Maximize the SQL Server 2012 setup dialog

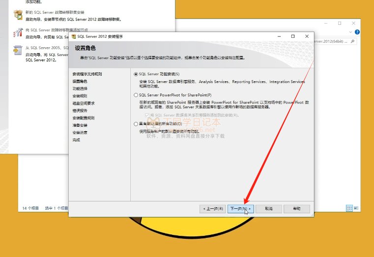[293, 36]
